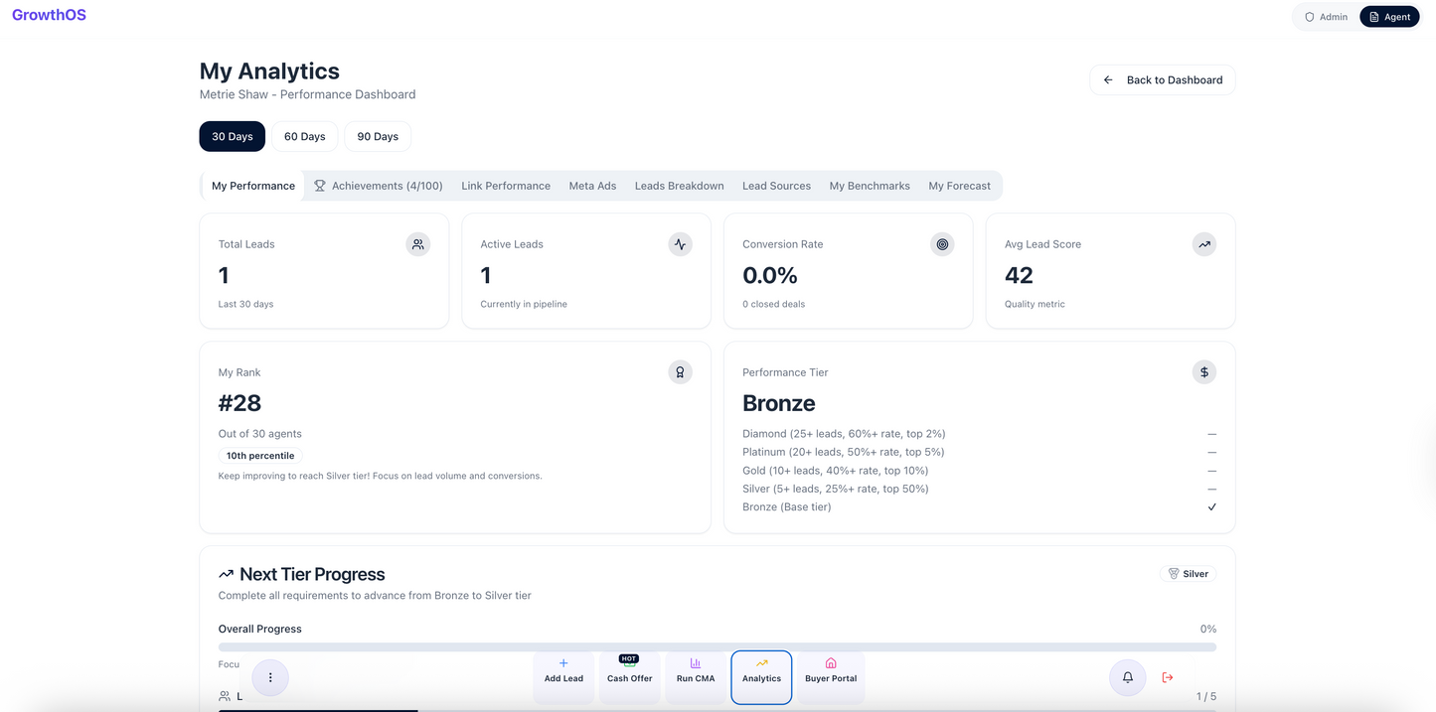Open the Run CMA chart icon

696,663
